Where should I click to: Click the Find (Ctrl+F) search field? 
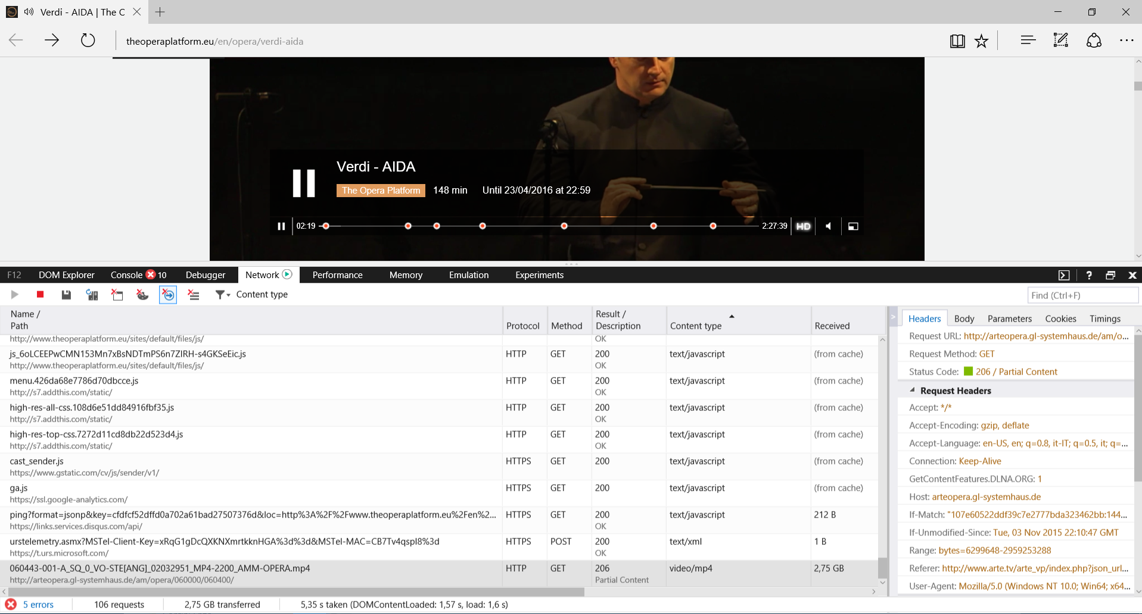tap(1082, 295)
